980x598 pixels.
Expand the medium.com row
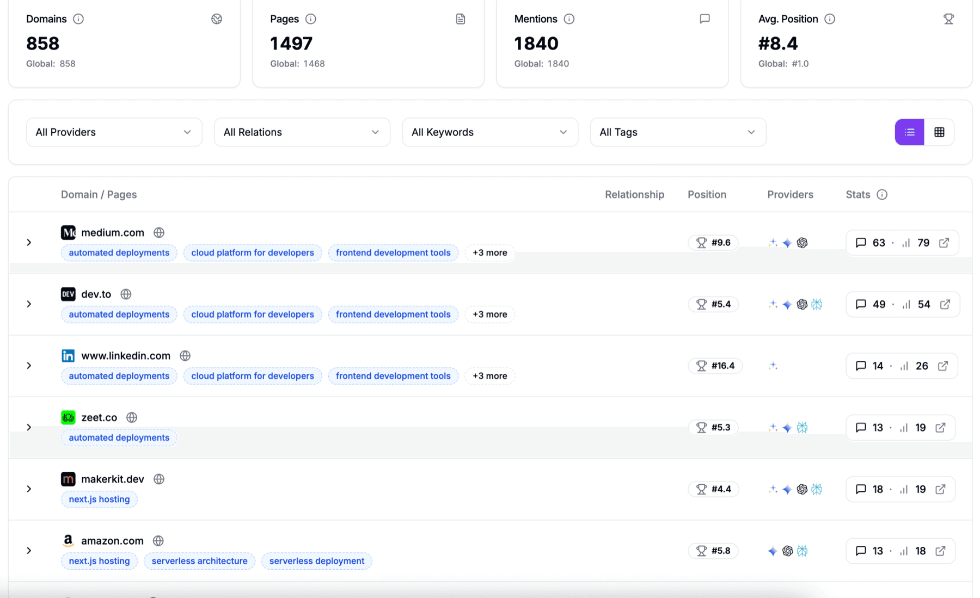(29, 243)
